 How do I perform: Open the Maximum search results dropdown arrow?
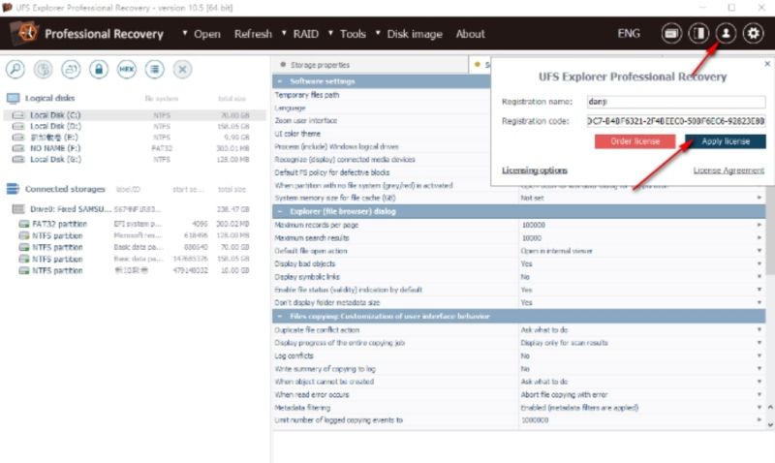coord(759,237)
